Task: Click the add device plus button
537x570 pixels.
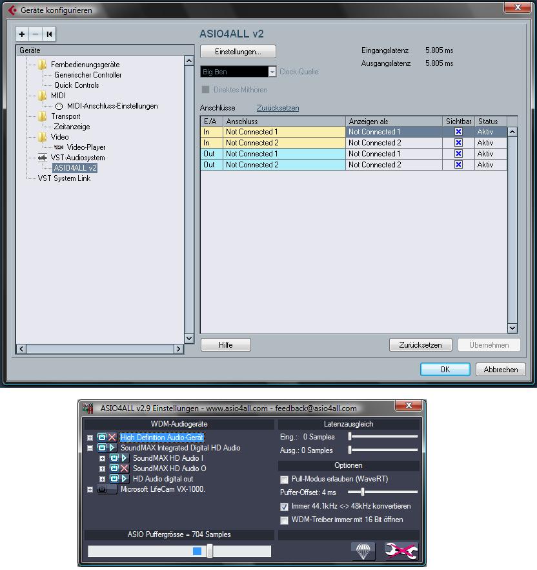Action: (22, 34)
